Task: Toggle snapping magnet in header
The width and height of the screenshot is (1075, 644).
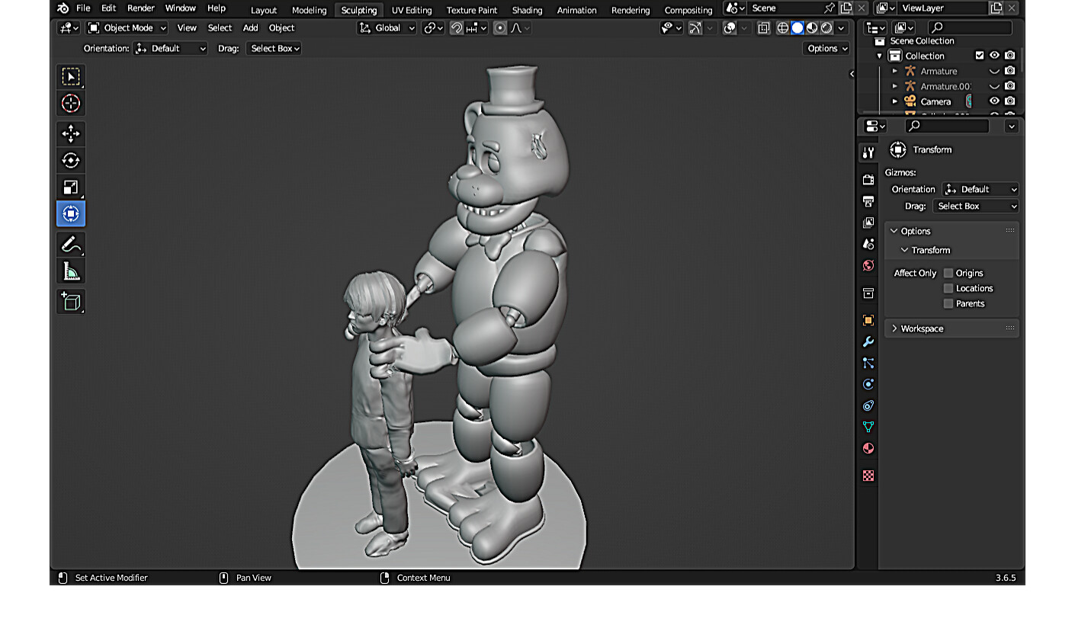Action: point(456,28)
